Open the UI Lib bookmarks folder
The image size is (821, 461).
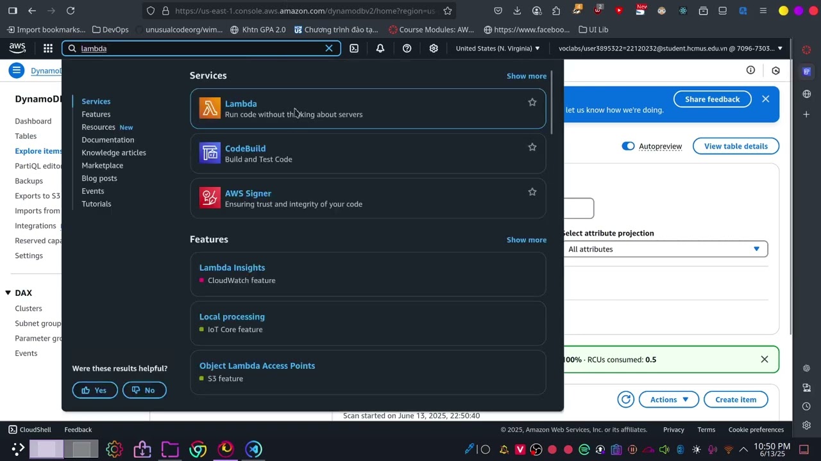pos(593,29)
